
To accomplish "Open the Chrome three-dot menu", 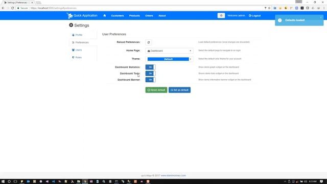I will (324, 8).
